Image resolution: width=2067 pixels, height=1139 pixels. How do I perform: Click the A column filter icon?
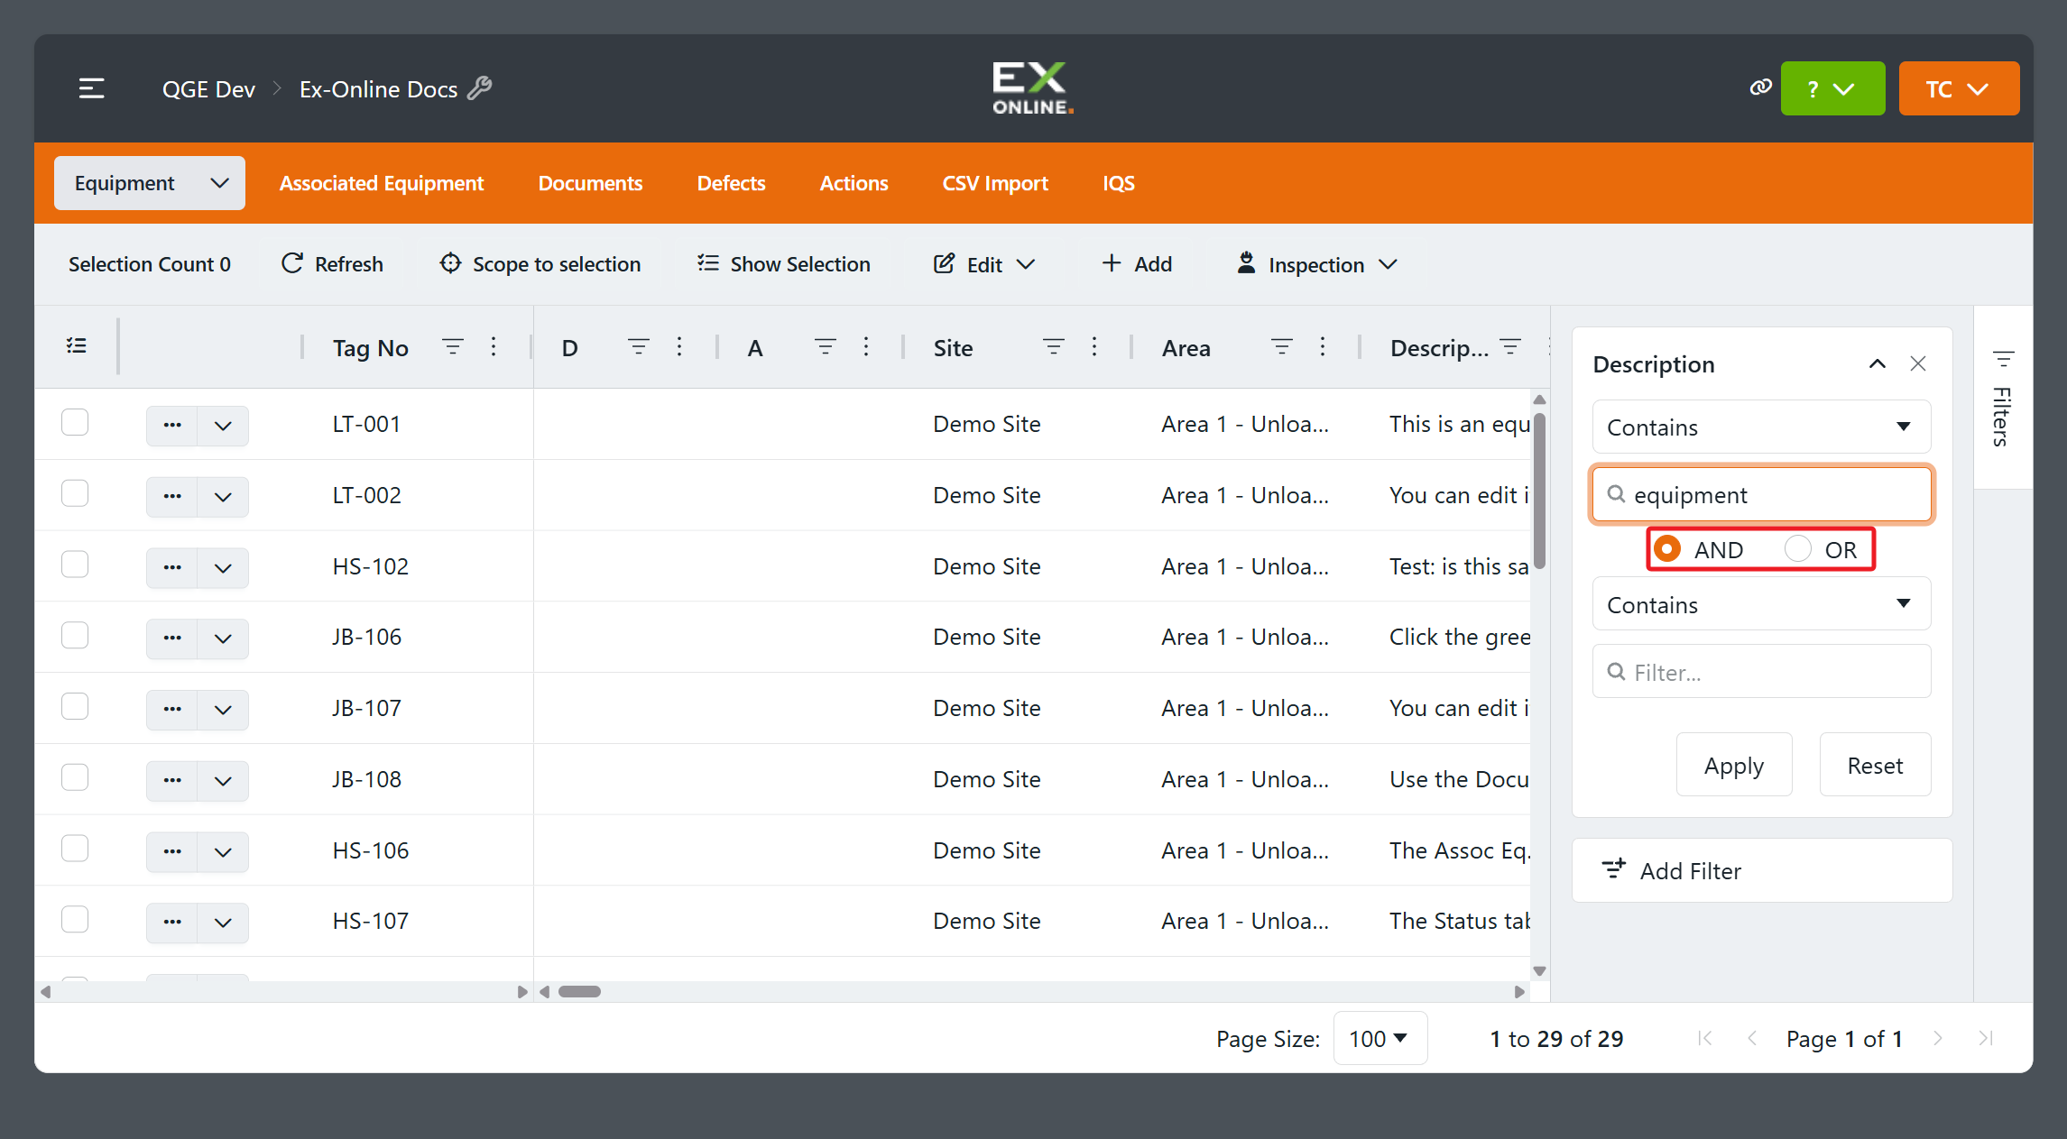pos(826,347)
